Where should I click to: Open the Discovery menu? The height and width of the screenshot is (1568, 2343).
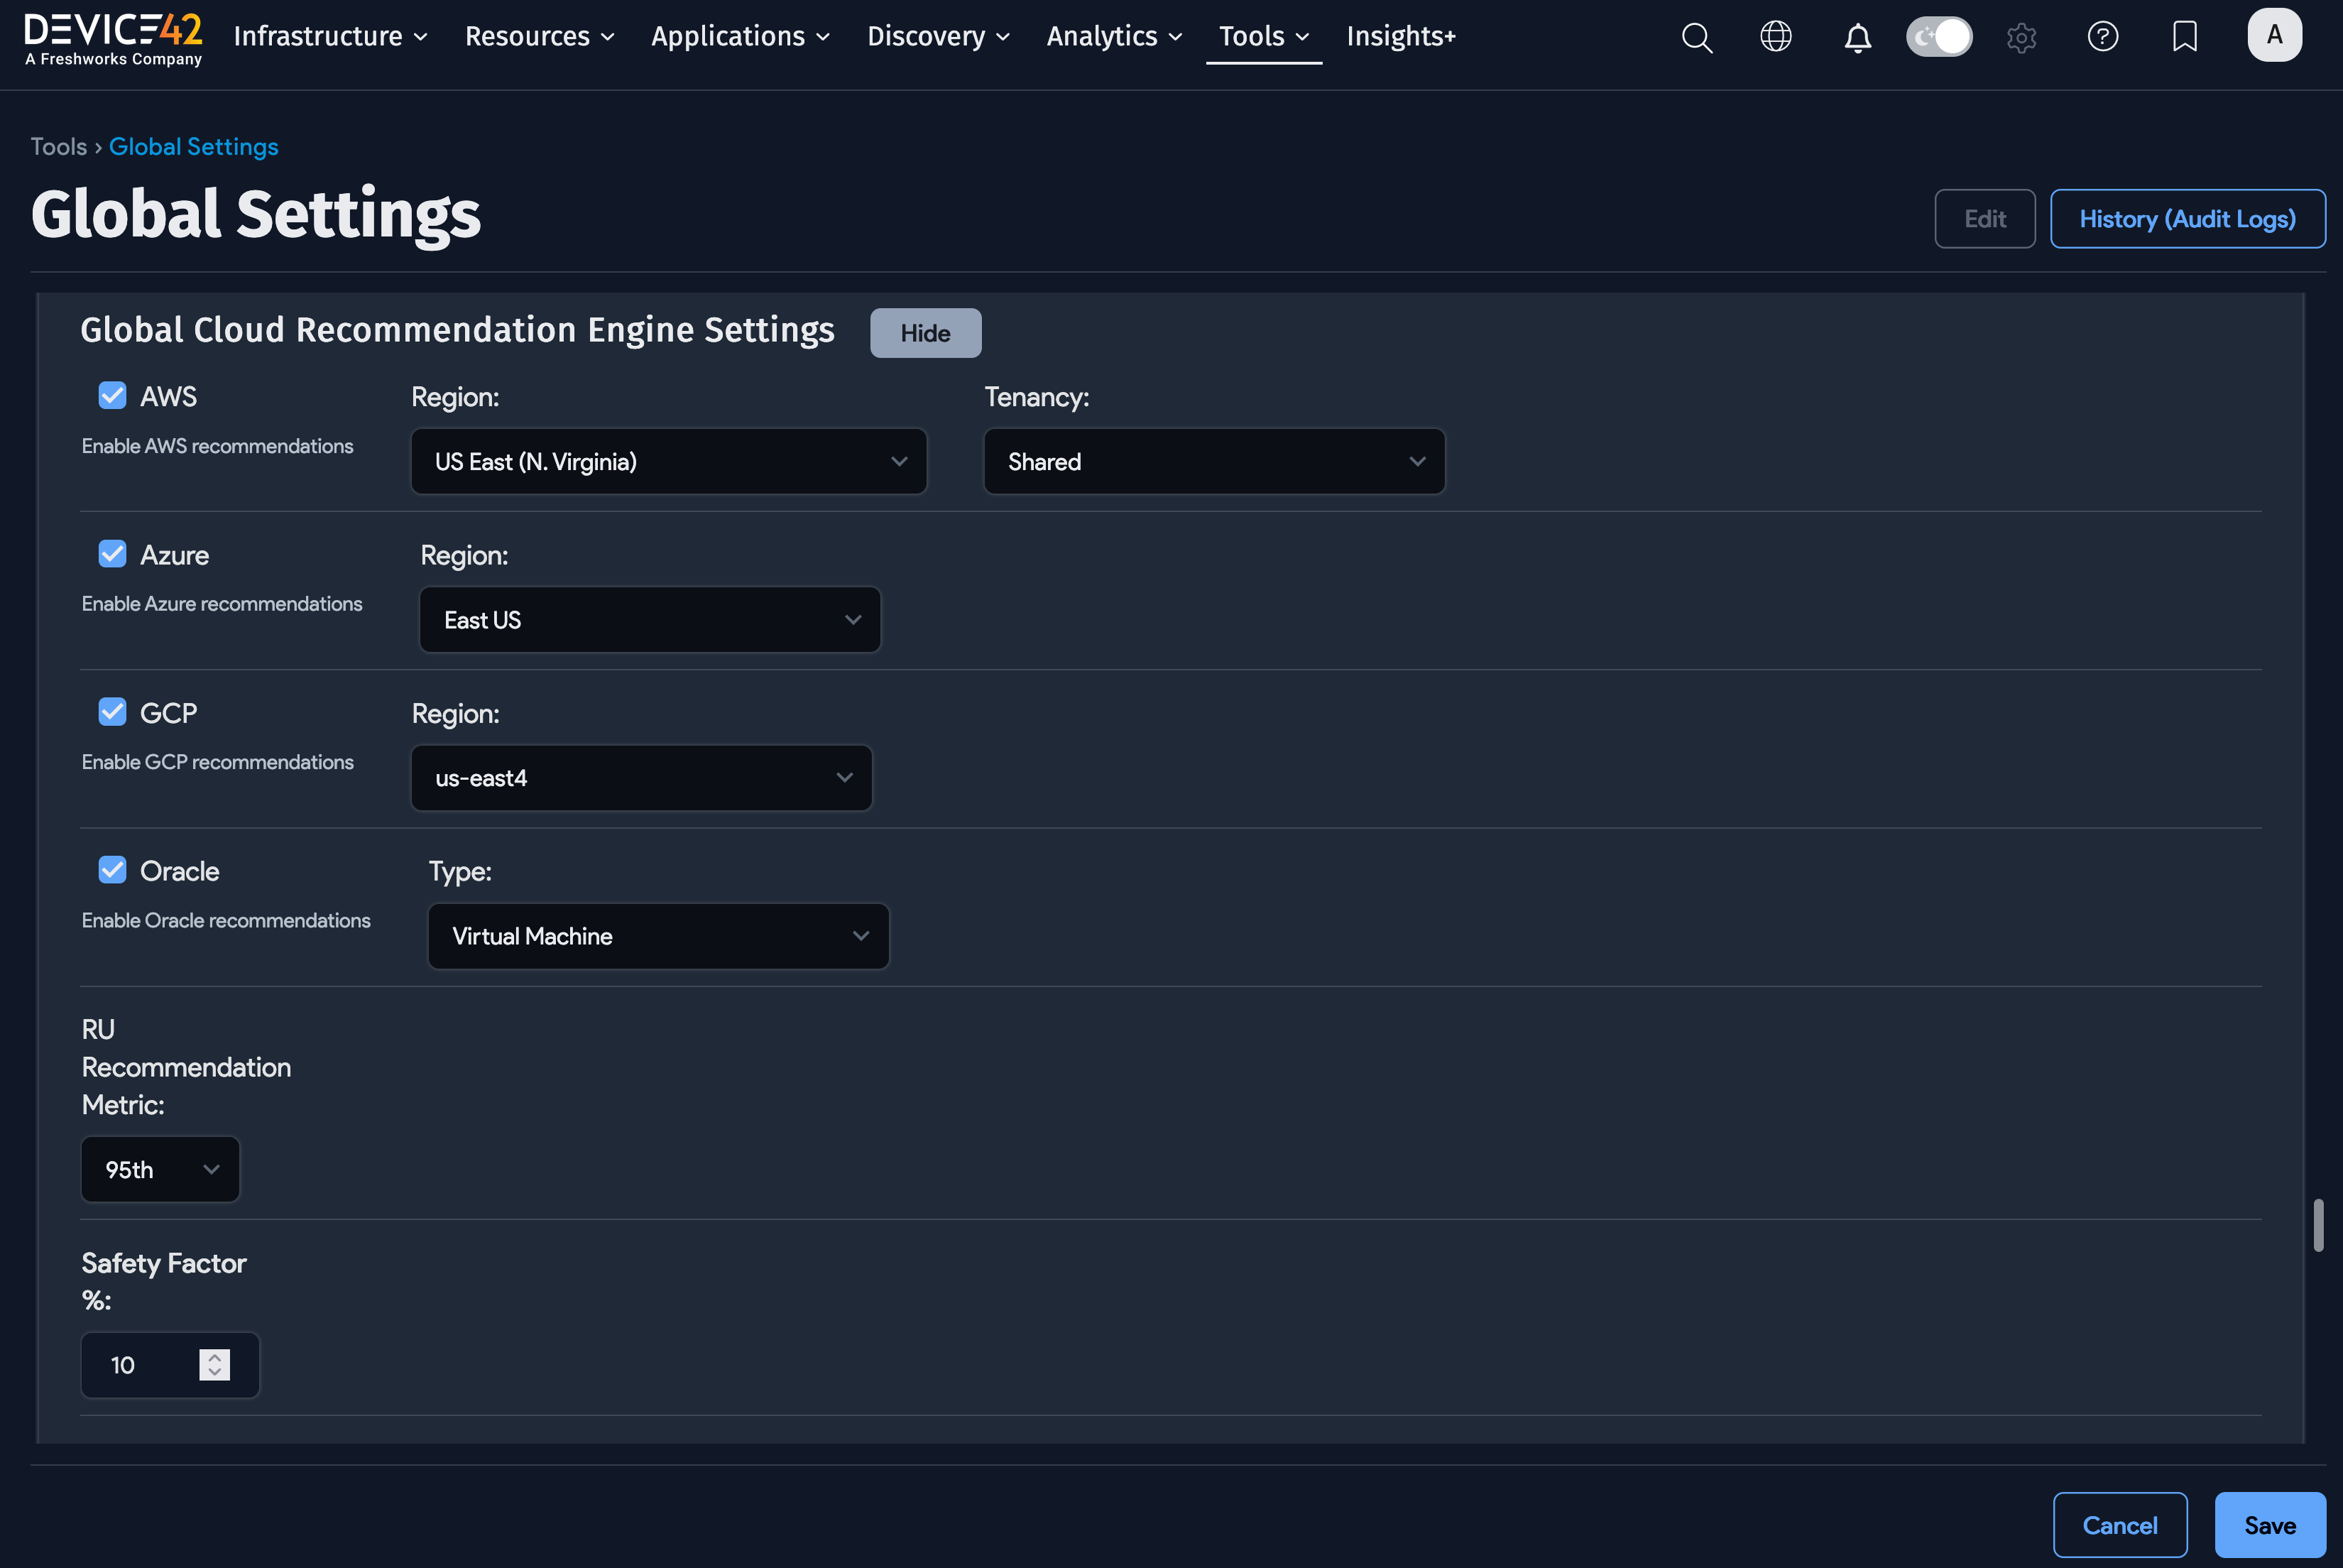[938, 36]
